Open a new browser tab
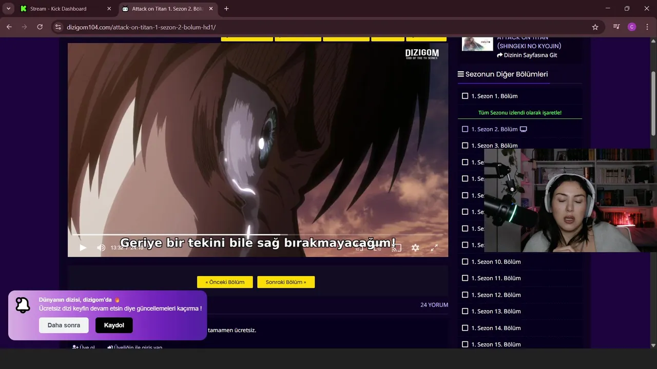Screen dimensions: 657x369 pyautogui.click(x=226, y=9)
